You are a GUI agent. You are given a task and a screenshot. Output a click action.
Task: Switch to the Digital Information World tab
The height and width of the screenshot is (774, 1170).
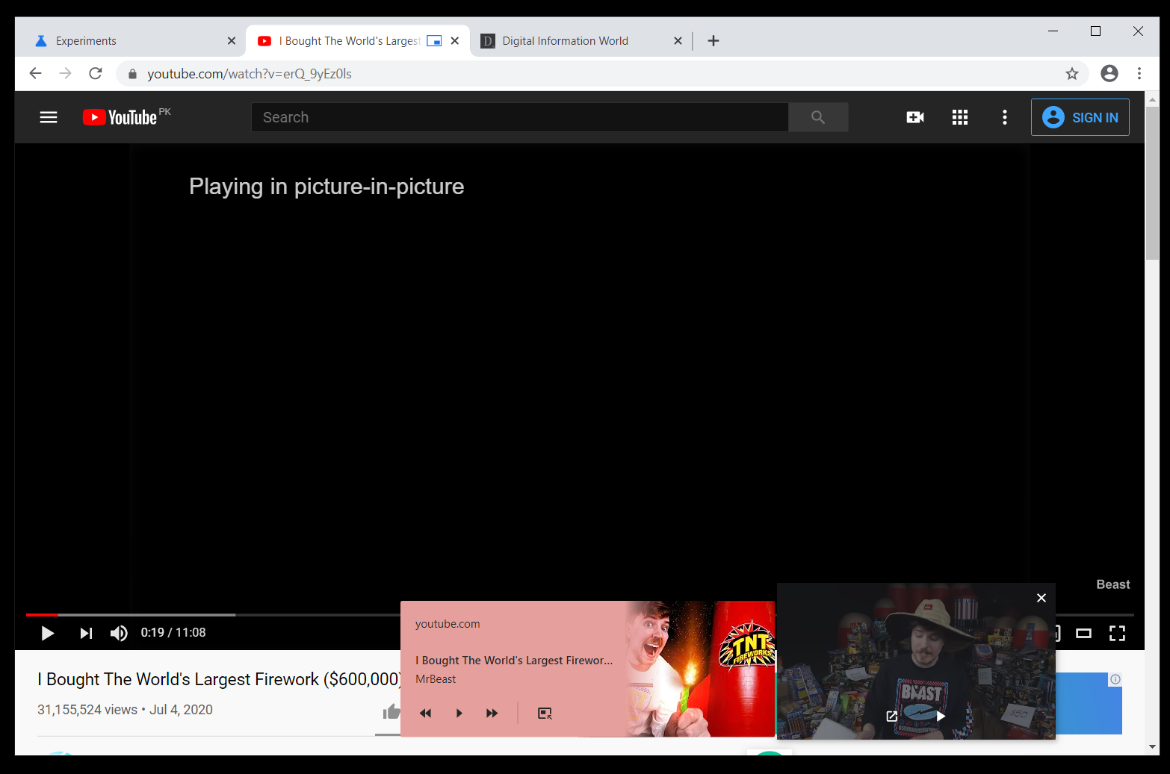pyautogui.click(x=581, y=41)
